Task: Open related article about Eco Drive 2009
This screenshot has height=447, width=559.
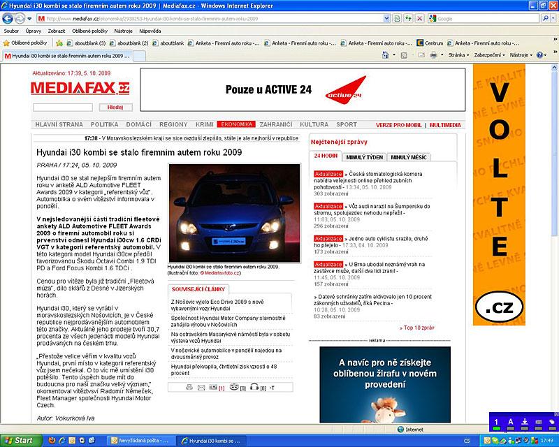Action: [x=217, y=305]
